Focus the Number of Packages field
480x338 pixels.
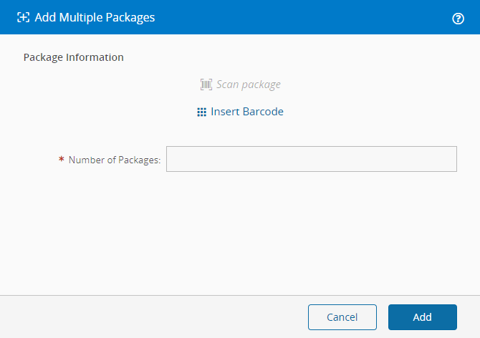(x=311, y=159)
